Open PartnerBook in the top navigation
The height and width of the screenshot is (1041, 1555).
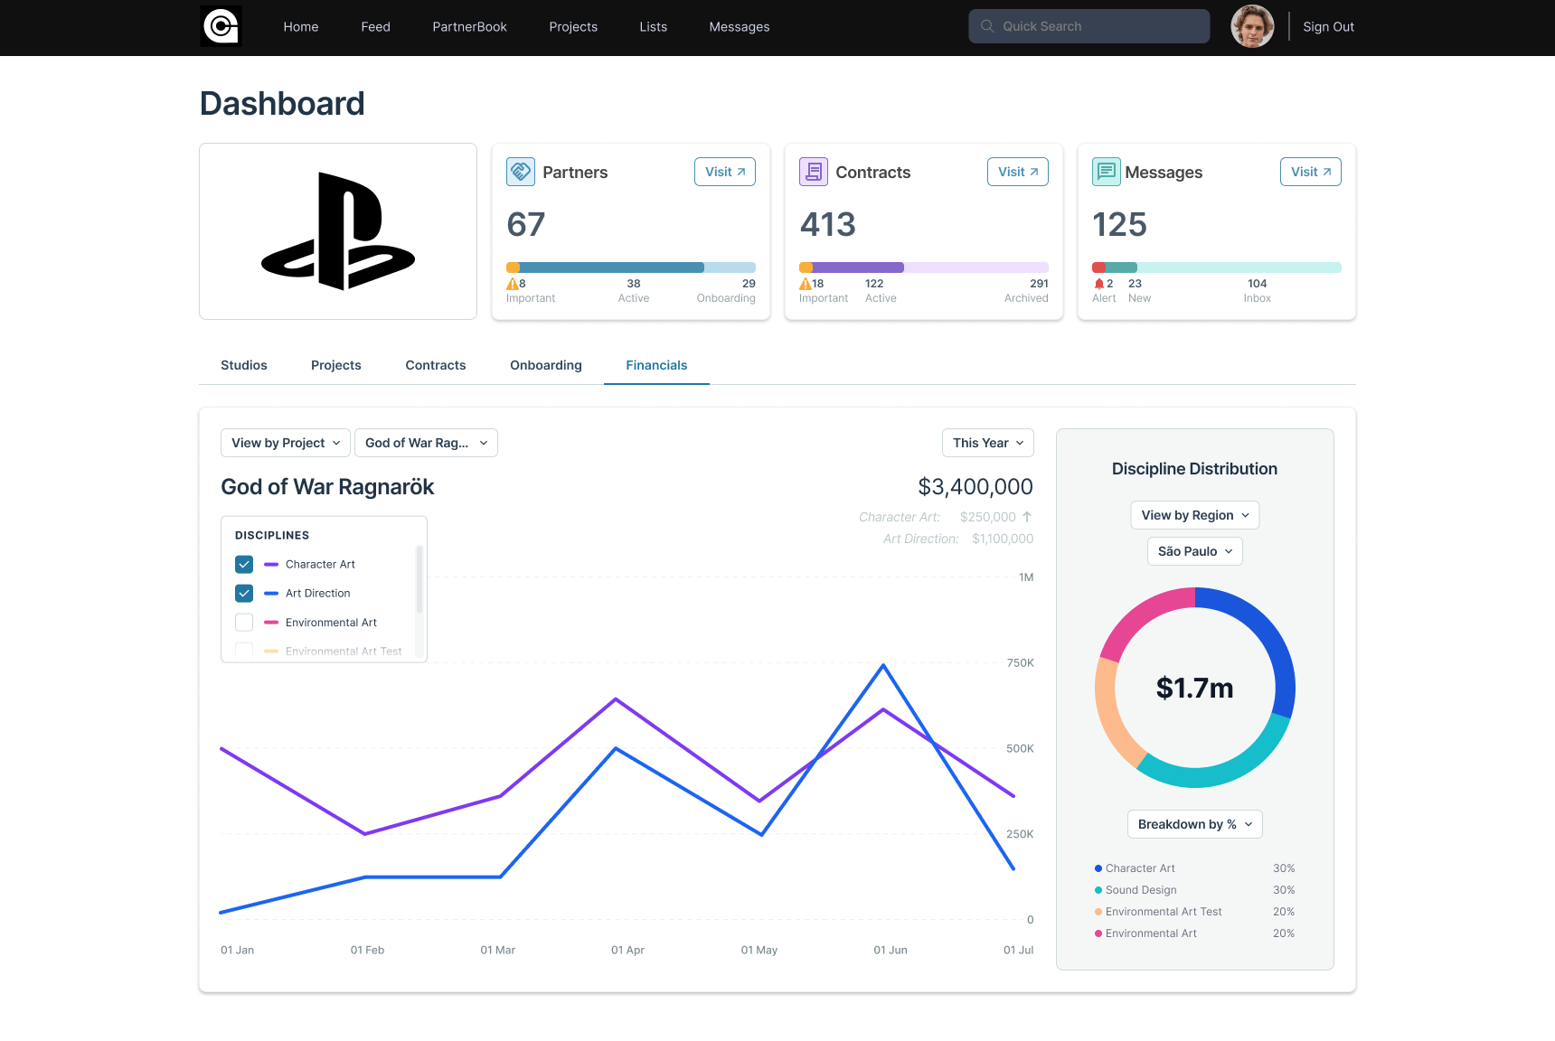tap(469, 26)
